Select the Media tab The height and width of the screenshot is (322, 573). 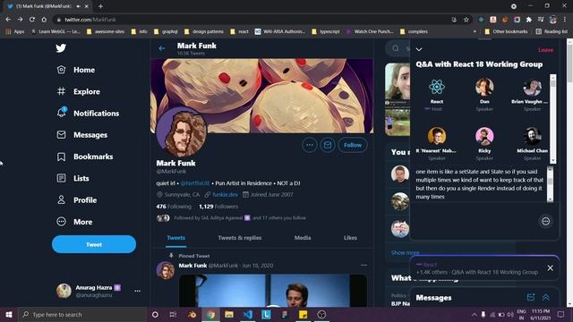303,238
